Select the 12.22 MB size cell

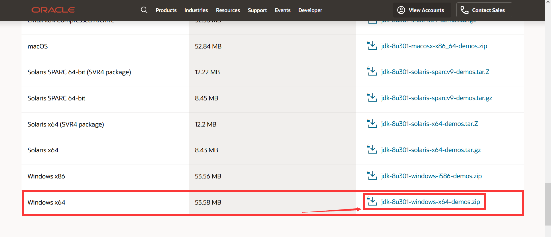(207, 72)
